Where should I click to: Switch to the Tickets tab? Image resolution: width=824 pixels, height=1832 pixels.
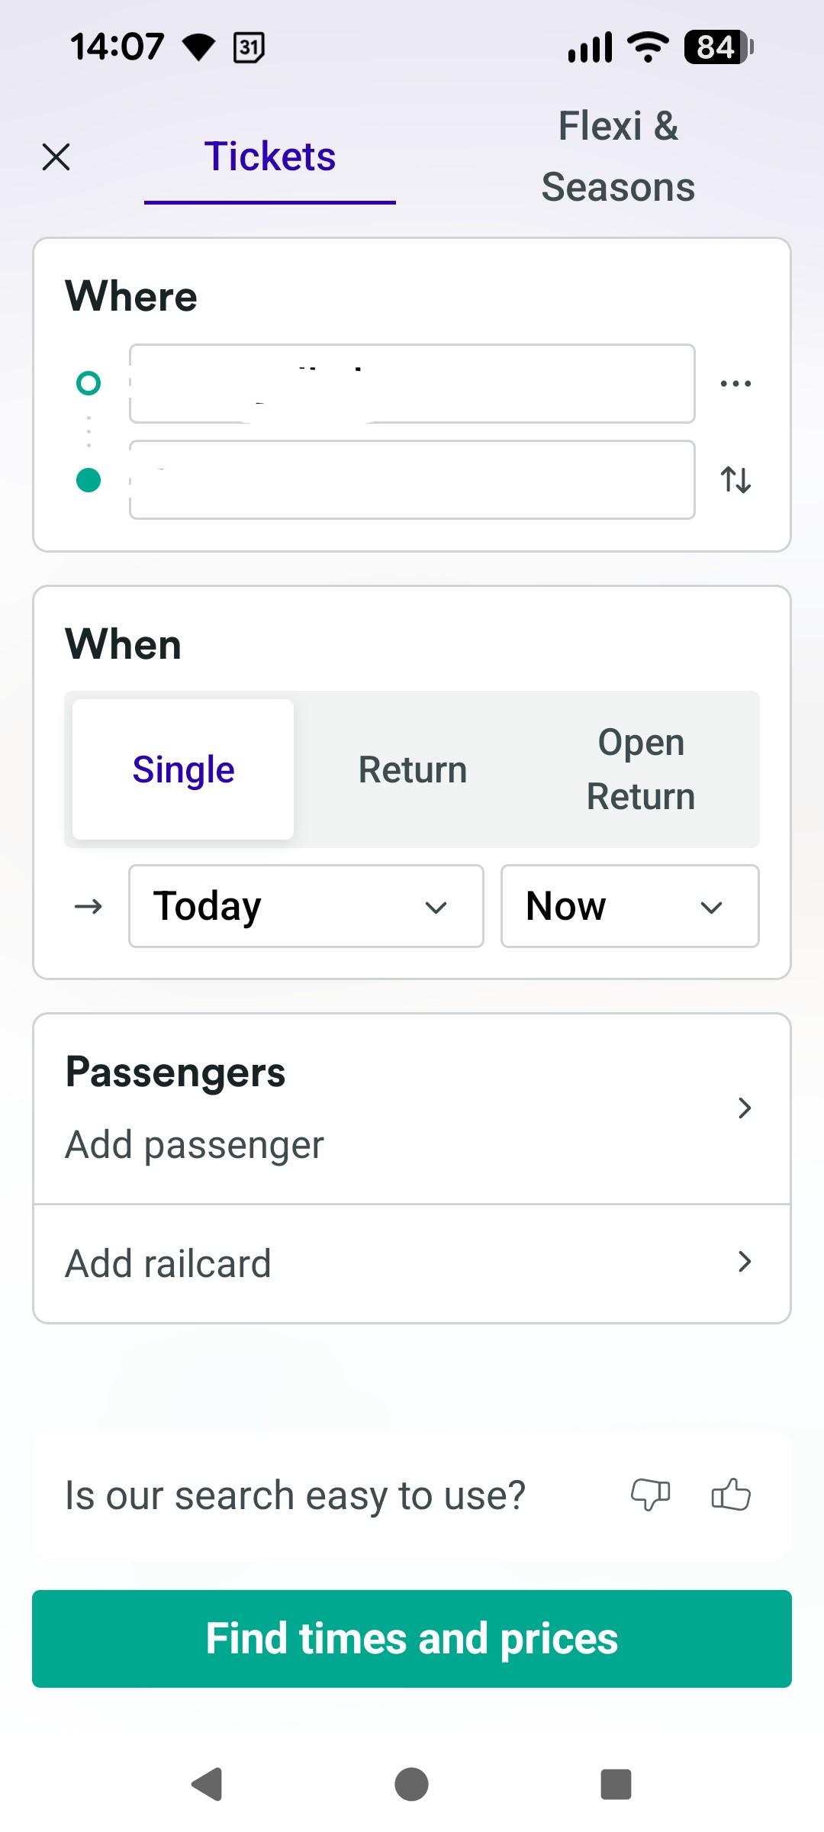(x=270, y=157)
